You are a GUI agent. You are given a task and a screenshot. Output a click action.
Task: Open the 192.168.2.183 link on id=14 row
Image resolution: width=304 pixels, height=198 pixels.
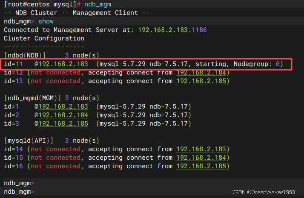pyautogui.click(x=201, y=149)
